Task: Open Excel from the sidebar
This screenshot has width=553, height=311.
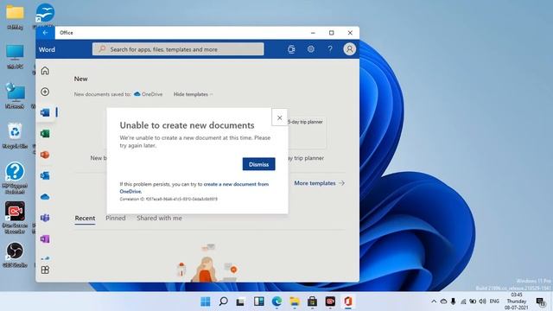Action: [x=45, y=134]
